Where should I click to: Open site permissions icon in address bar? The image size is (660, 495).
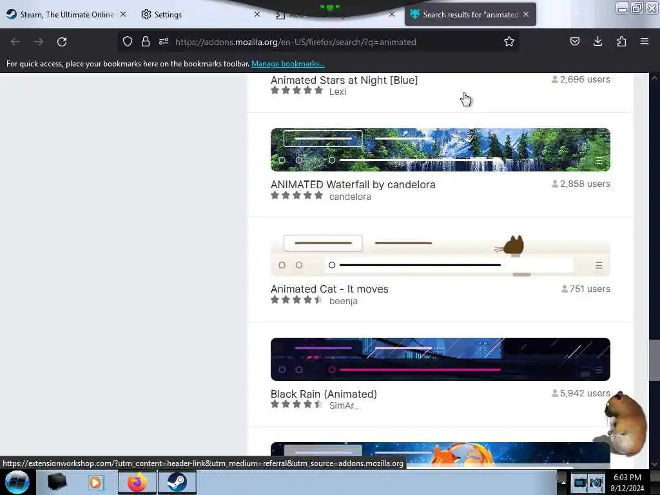[x=164, y=42]
